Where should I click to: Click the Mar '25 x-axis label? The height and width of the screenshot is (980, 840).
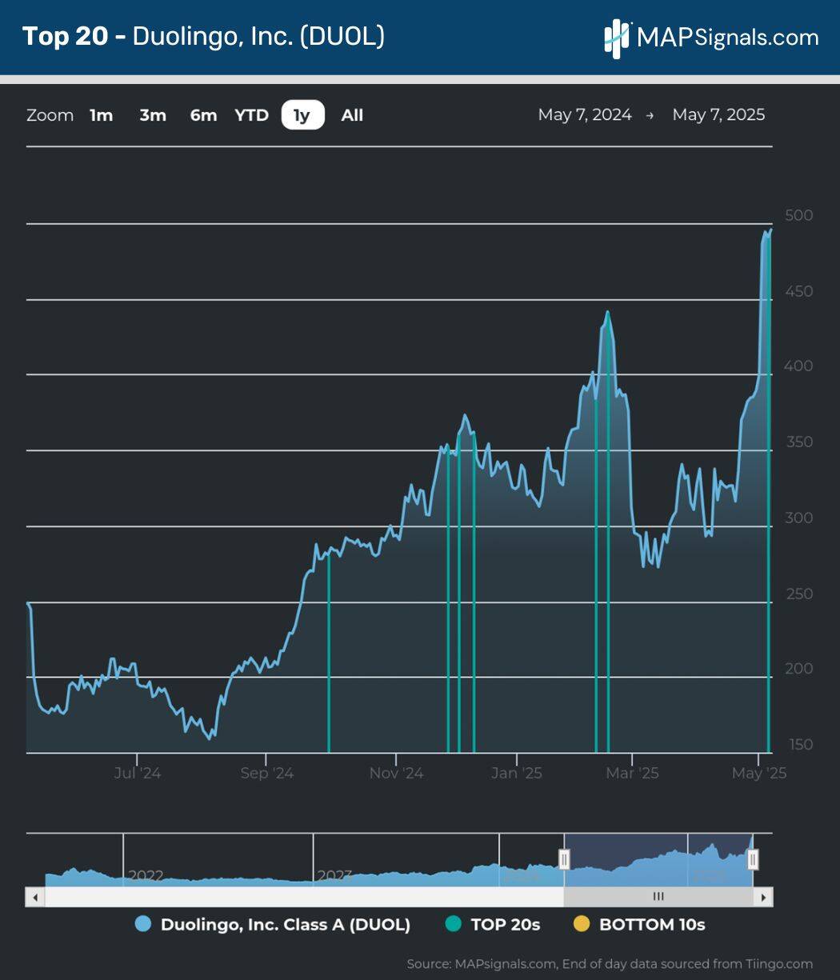pyautogui.click(x=632, y=774)
